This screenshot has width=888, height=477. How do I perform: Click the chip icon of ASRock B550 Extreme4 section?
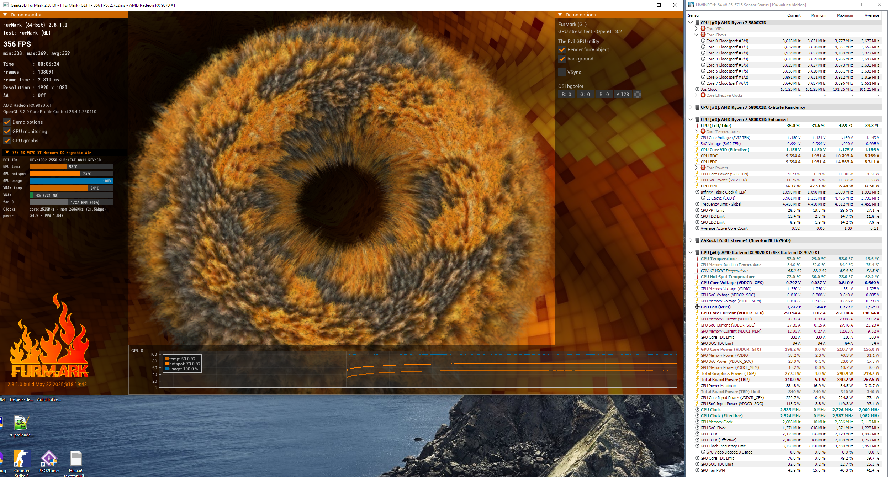point(697,240)
